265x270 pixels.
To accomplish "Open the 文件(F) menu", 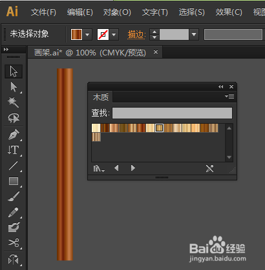I will [43, 12].
